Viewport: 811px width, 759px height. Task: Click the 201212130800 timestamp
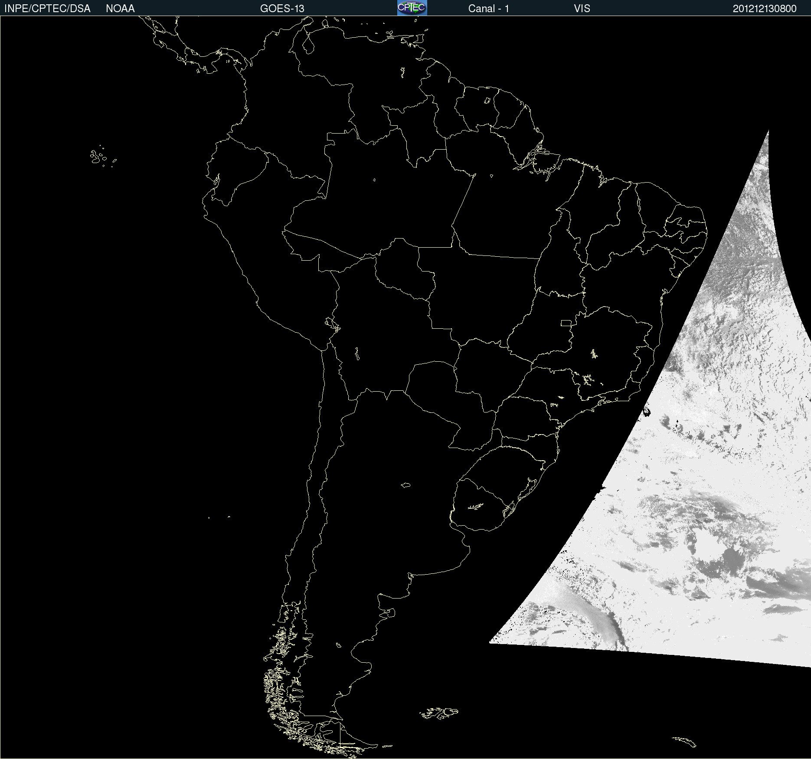(764, 9)
